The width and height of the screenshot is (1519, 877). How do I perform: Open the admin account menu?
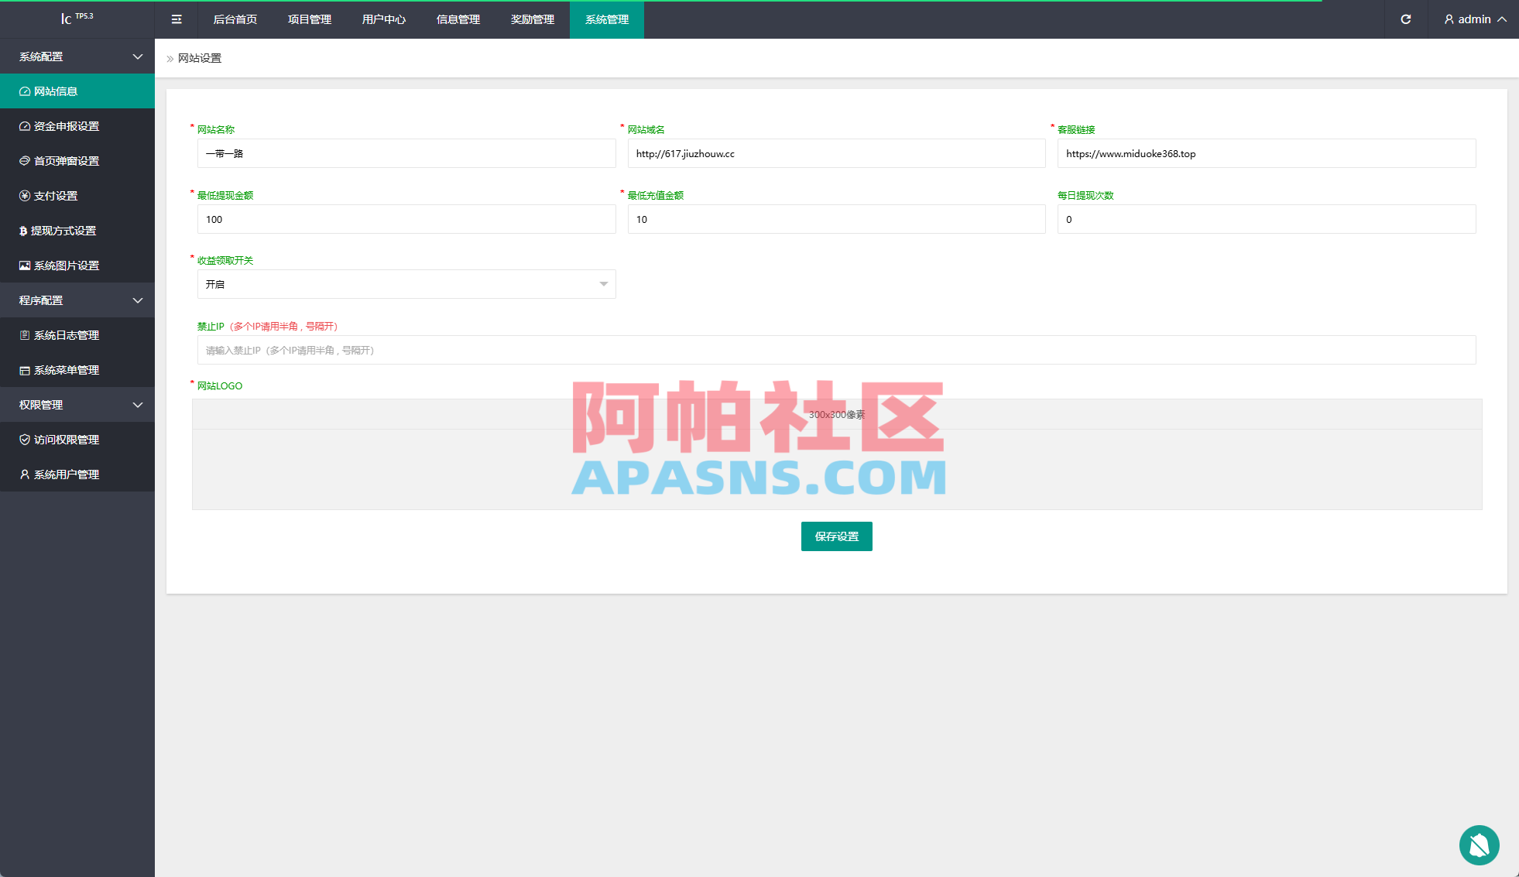tap(1473, 19)
